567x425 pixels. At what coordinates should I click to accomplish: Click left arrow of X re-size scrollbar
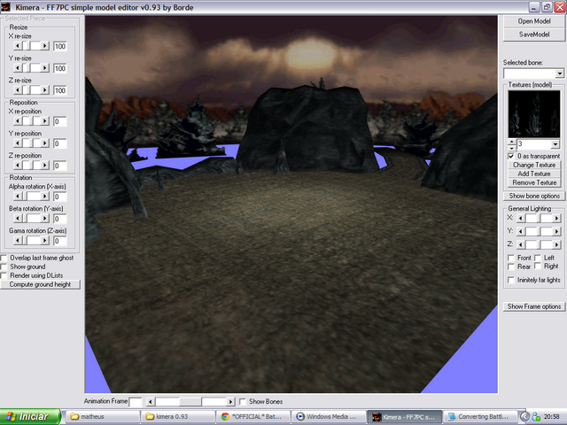(x=18, y=46)
